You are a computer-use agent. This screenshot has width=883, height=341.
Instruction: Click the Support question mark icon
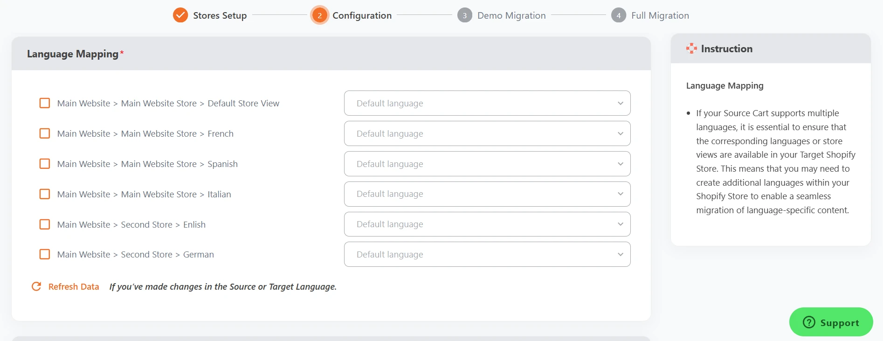(x=809, y=322)
